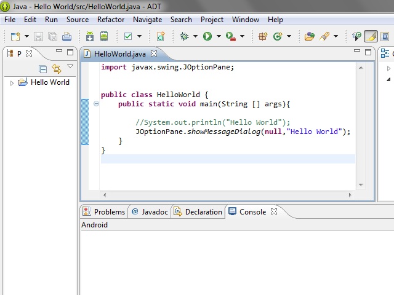
Task: Click the Debug bug icon
Action: pos(183,37)
